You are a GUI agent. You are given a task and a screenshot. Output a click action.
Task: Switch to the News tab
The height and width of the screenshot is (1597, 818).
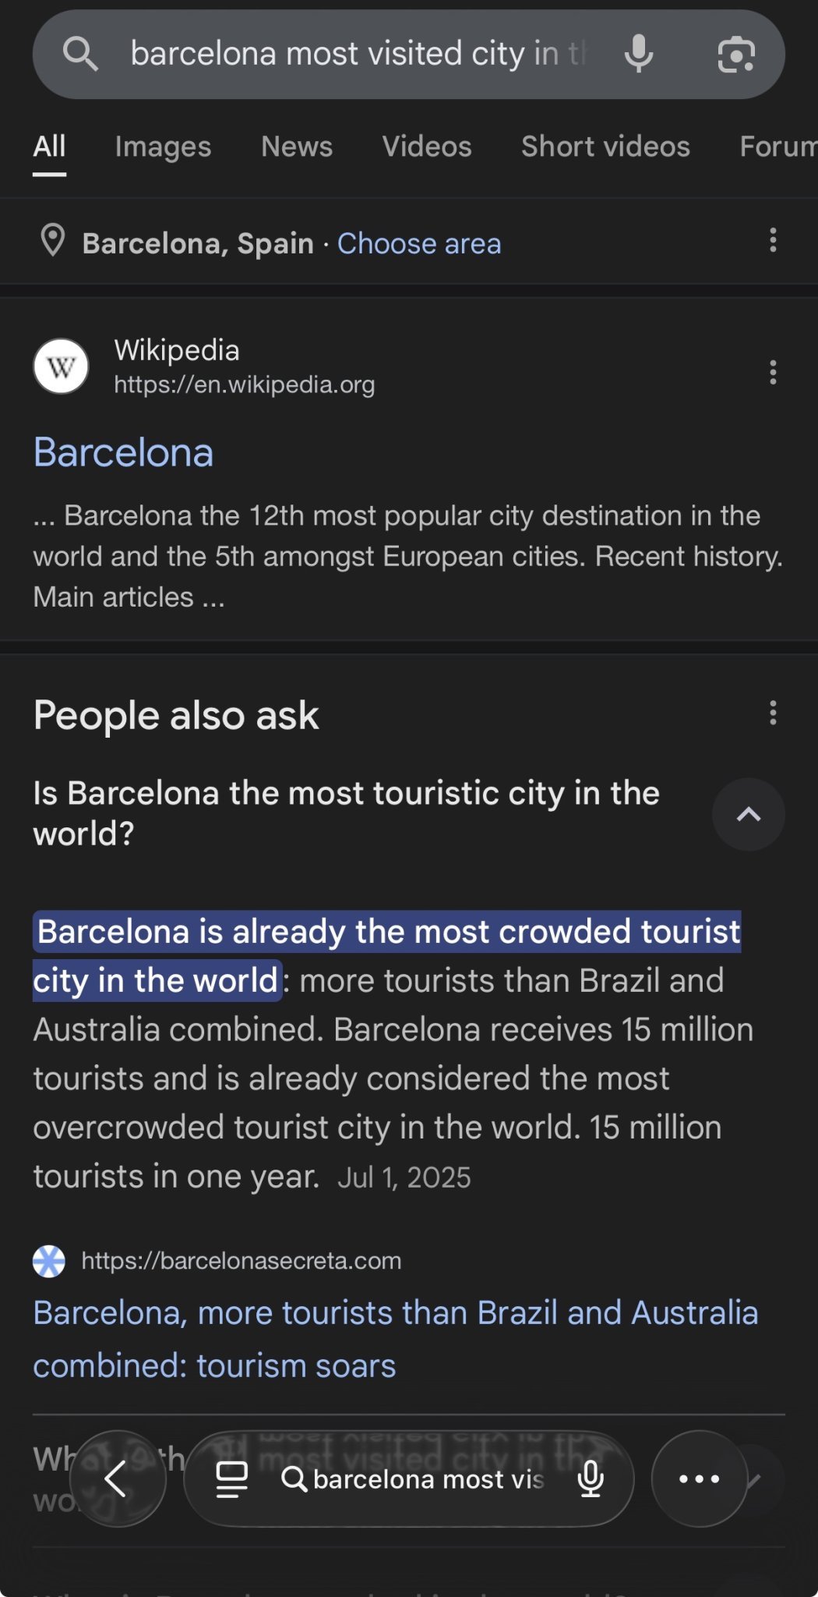tap(297, 147)
